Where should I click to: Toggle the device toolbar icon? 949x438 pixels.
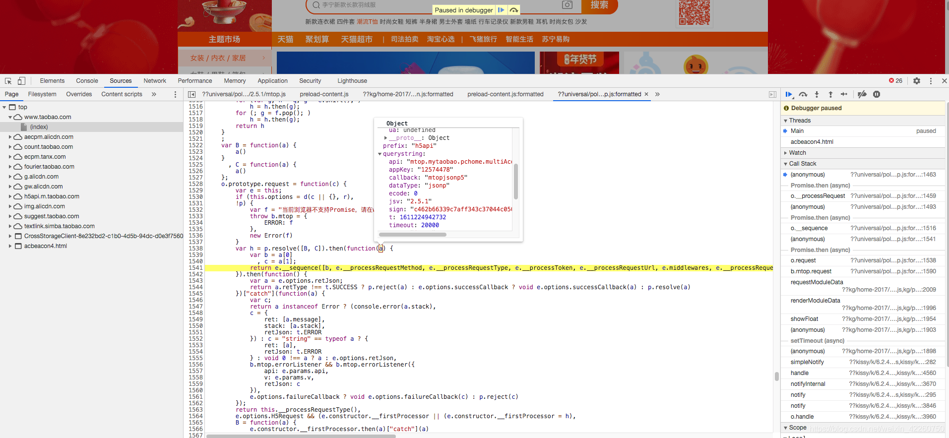click(x=21, y=81)
